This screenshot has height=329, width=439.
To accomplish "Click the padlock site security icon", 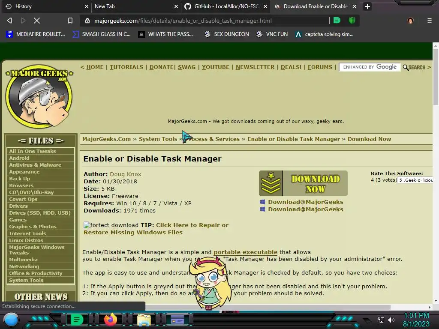I will point(87,21).
